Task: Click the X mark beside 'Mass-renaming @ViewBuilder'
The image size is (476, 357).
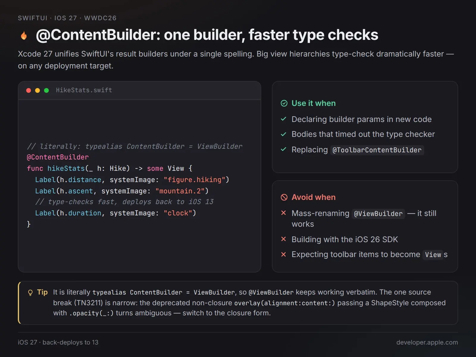Action: tap(284, 213)
